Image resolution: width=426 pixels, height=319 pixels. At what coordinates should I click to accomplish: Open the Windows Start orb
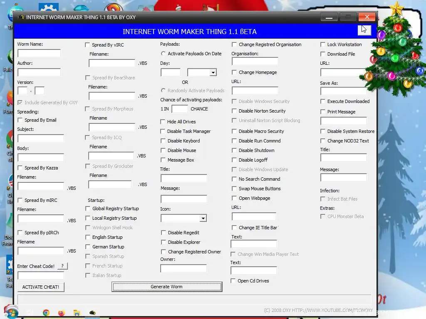point(11,312)
